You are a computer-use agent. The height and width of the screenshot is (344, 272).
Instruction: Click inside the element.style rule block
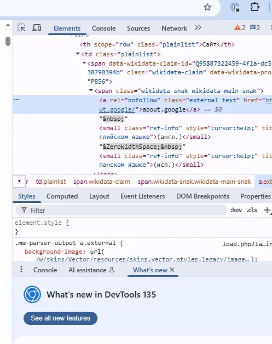(x=142, y=228)
